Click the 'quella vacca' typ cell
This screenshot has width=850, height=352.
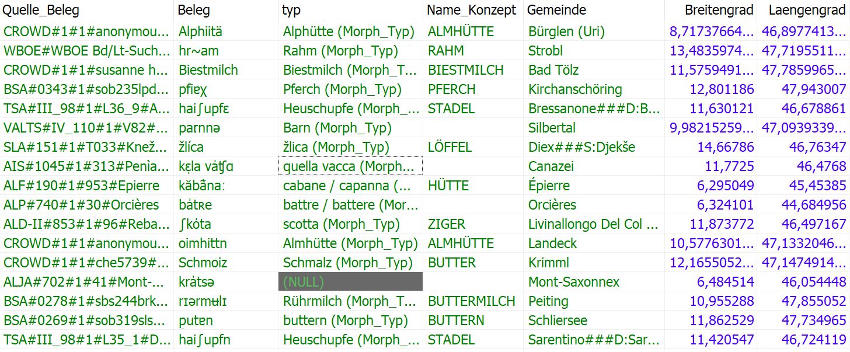[350, 166]
